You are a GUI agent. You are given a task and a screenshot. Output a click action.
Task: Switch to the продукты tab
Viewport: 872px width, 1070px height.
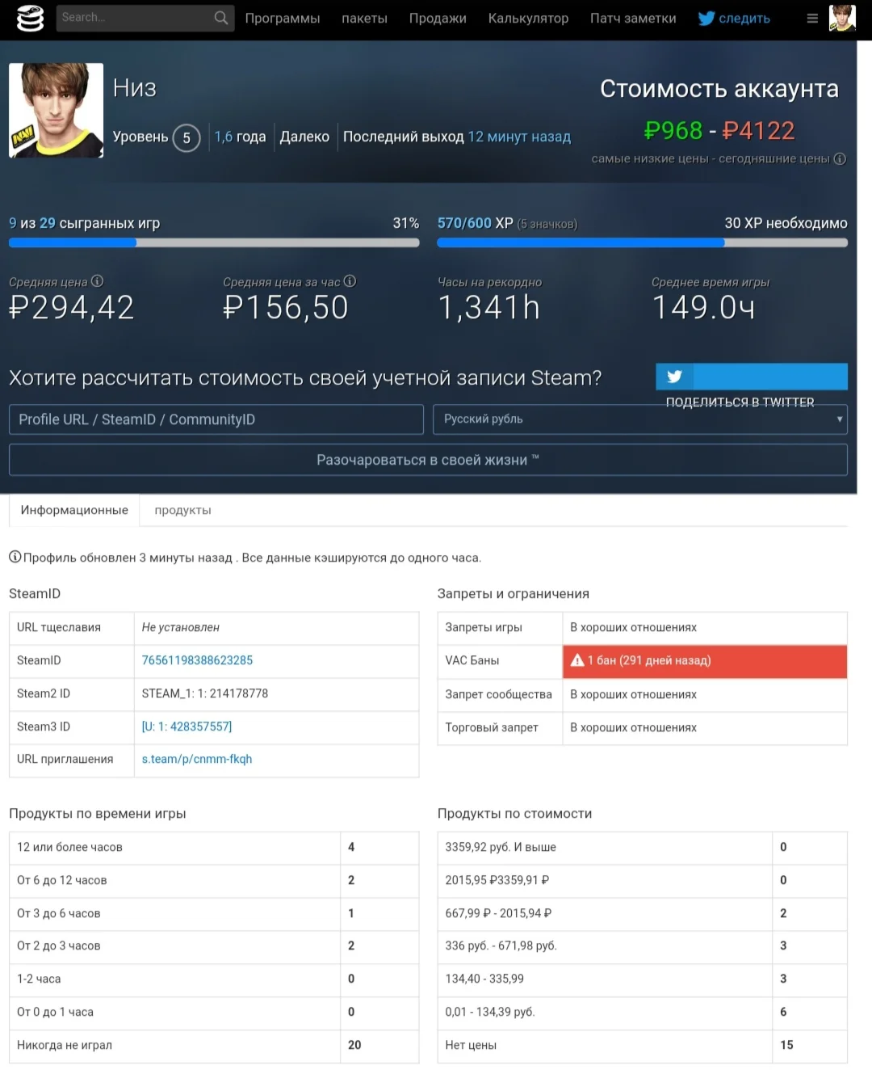pos(182,510)
